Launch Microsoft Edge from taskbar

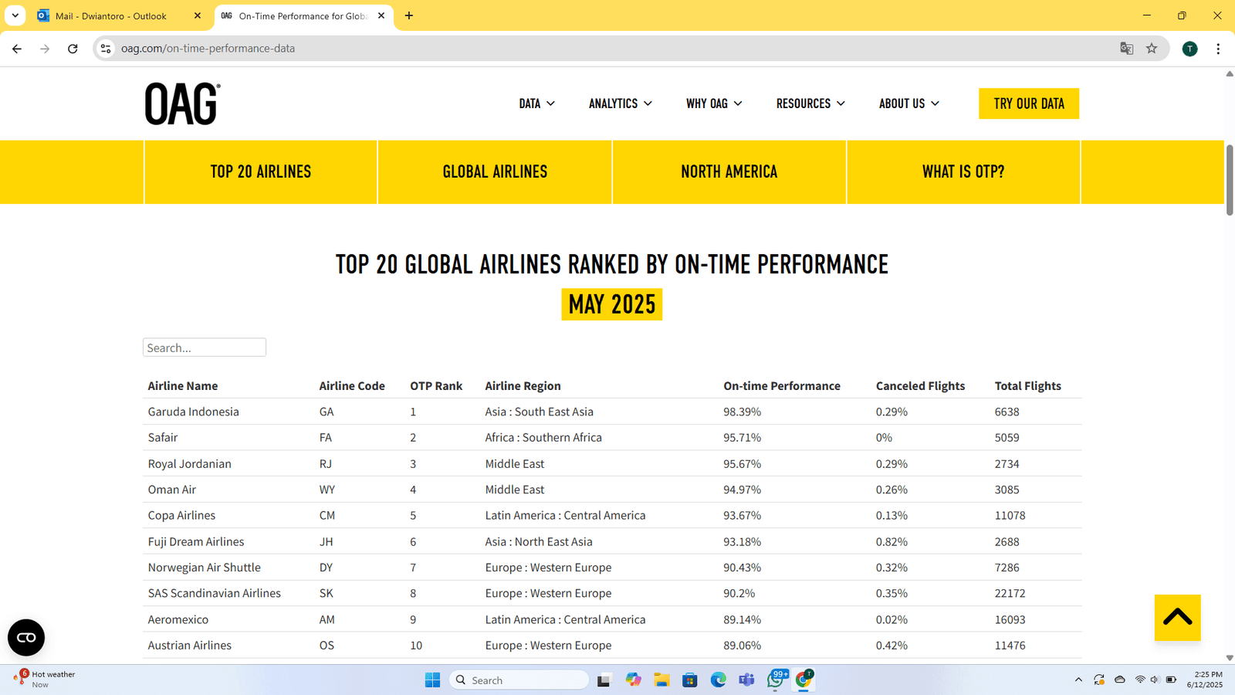coord(719,680)
